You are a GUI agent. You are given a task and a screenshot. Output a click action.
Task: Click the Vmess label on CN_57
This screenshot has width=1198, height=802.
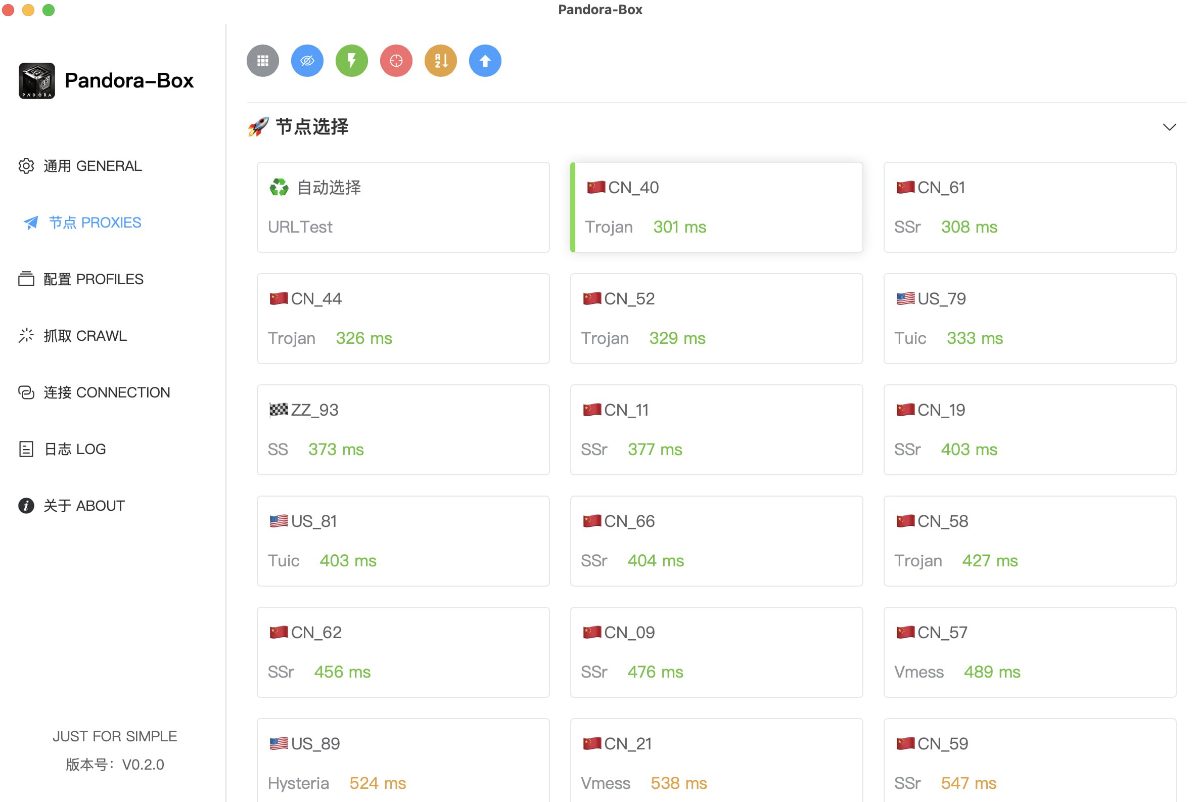click(x=918, y=672)
